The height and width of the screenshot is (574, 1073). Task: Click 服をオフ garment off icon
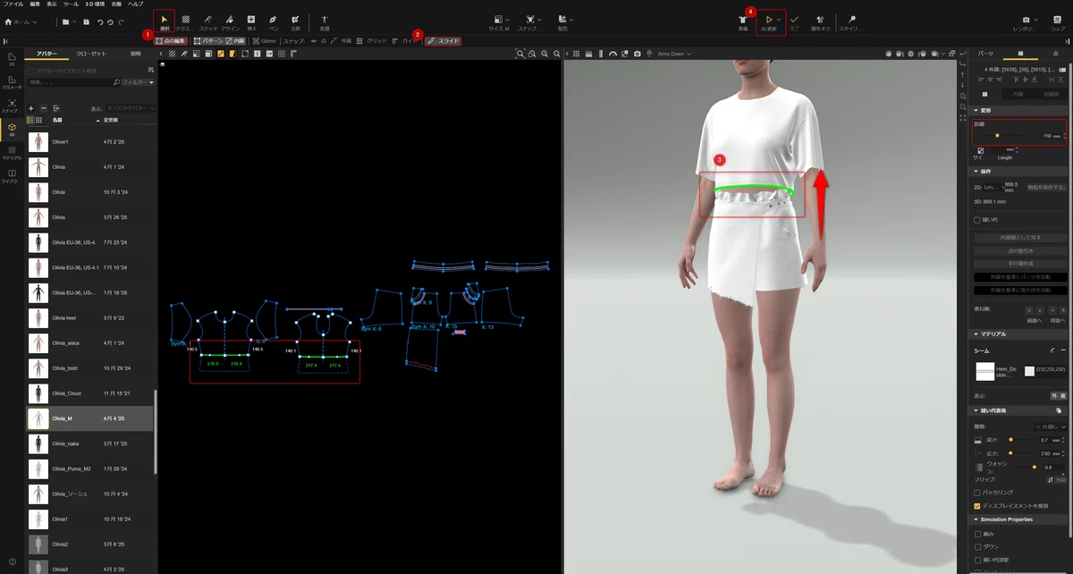click(820, 21)
